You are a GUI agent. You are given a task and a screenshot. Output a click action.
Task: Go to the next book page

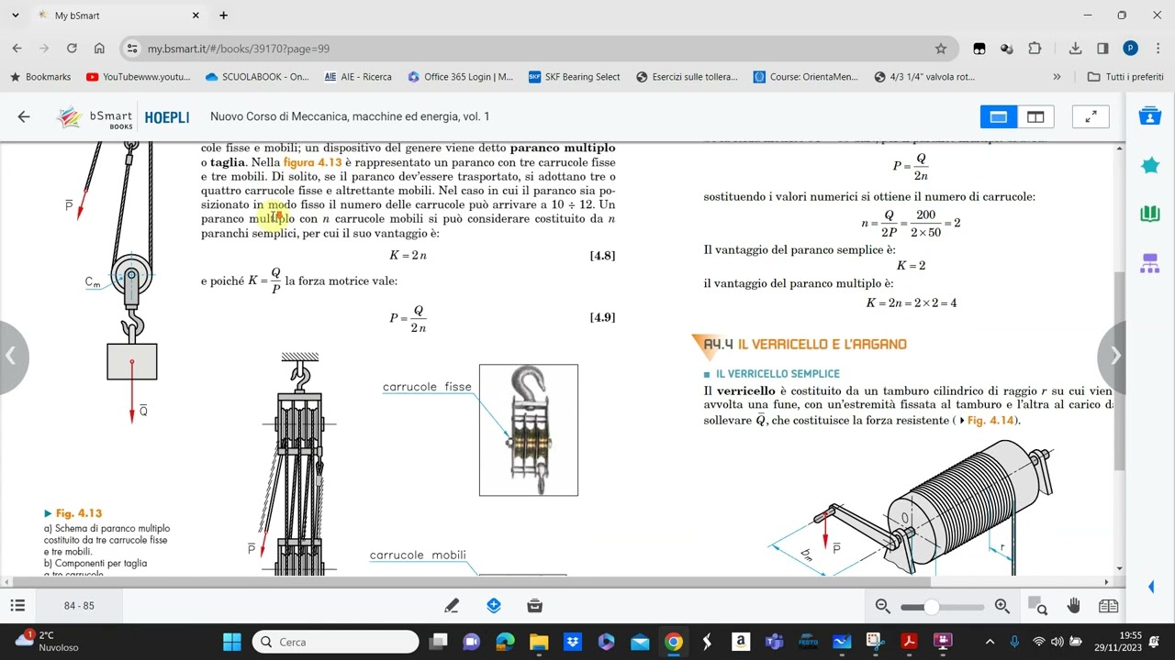1113,357
